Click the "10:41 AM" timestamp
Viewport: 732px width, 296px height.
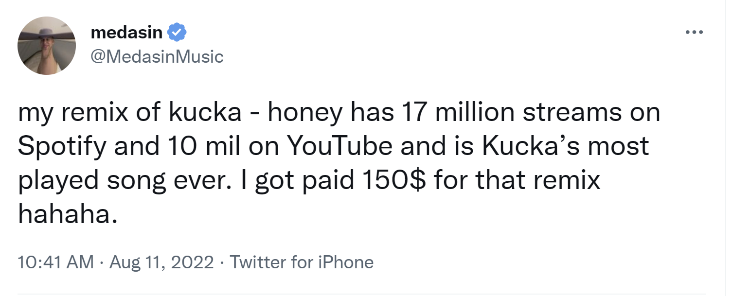55,262
